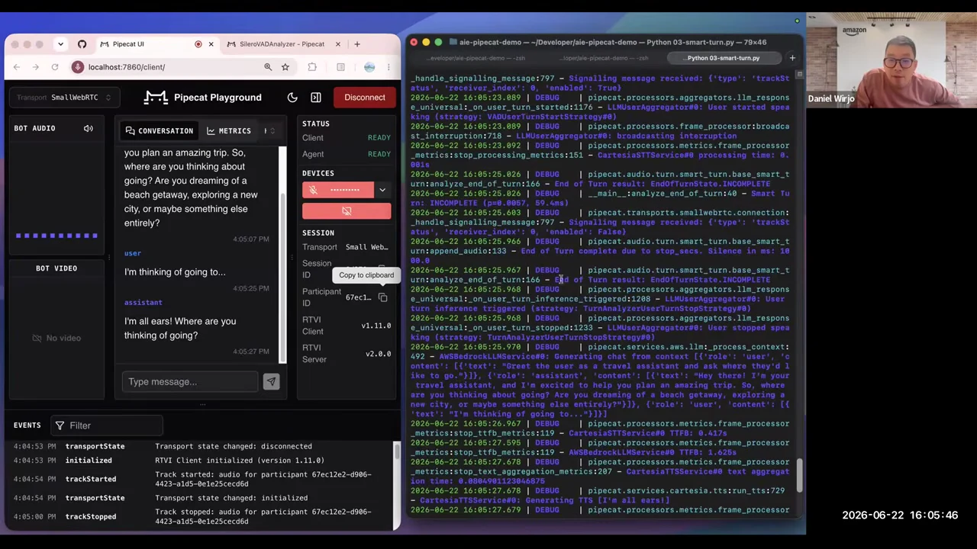Open the microphone device dropdown arrow
977x549 pixels.
click(382, 190)
